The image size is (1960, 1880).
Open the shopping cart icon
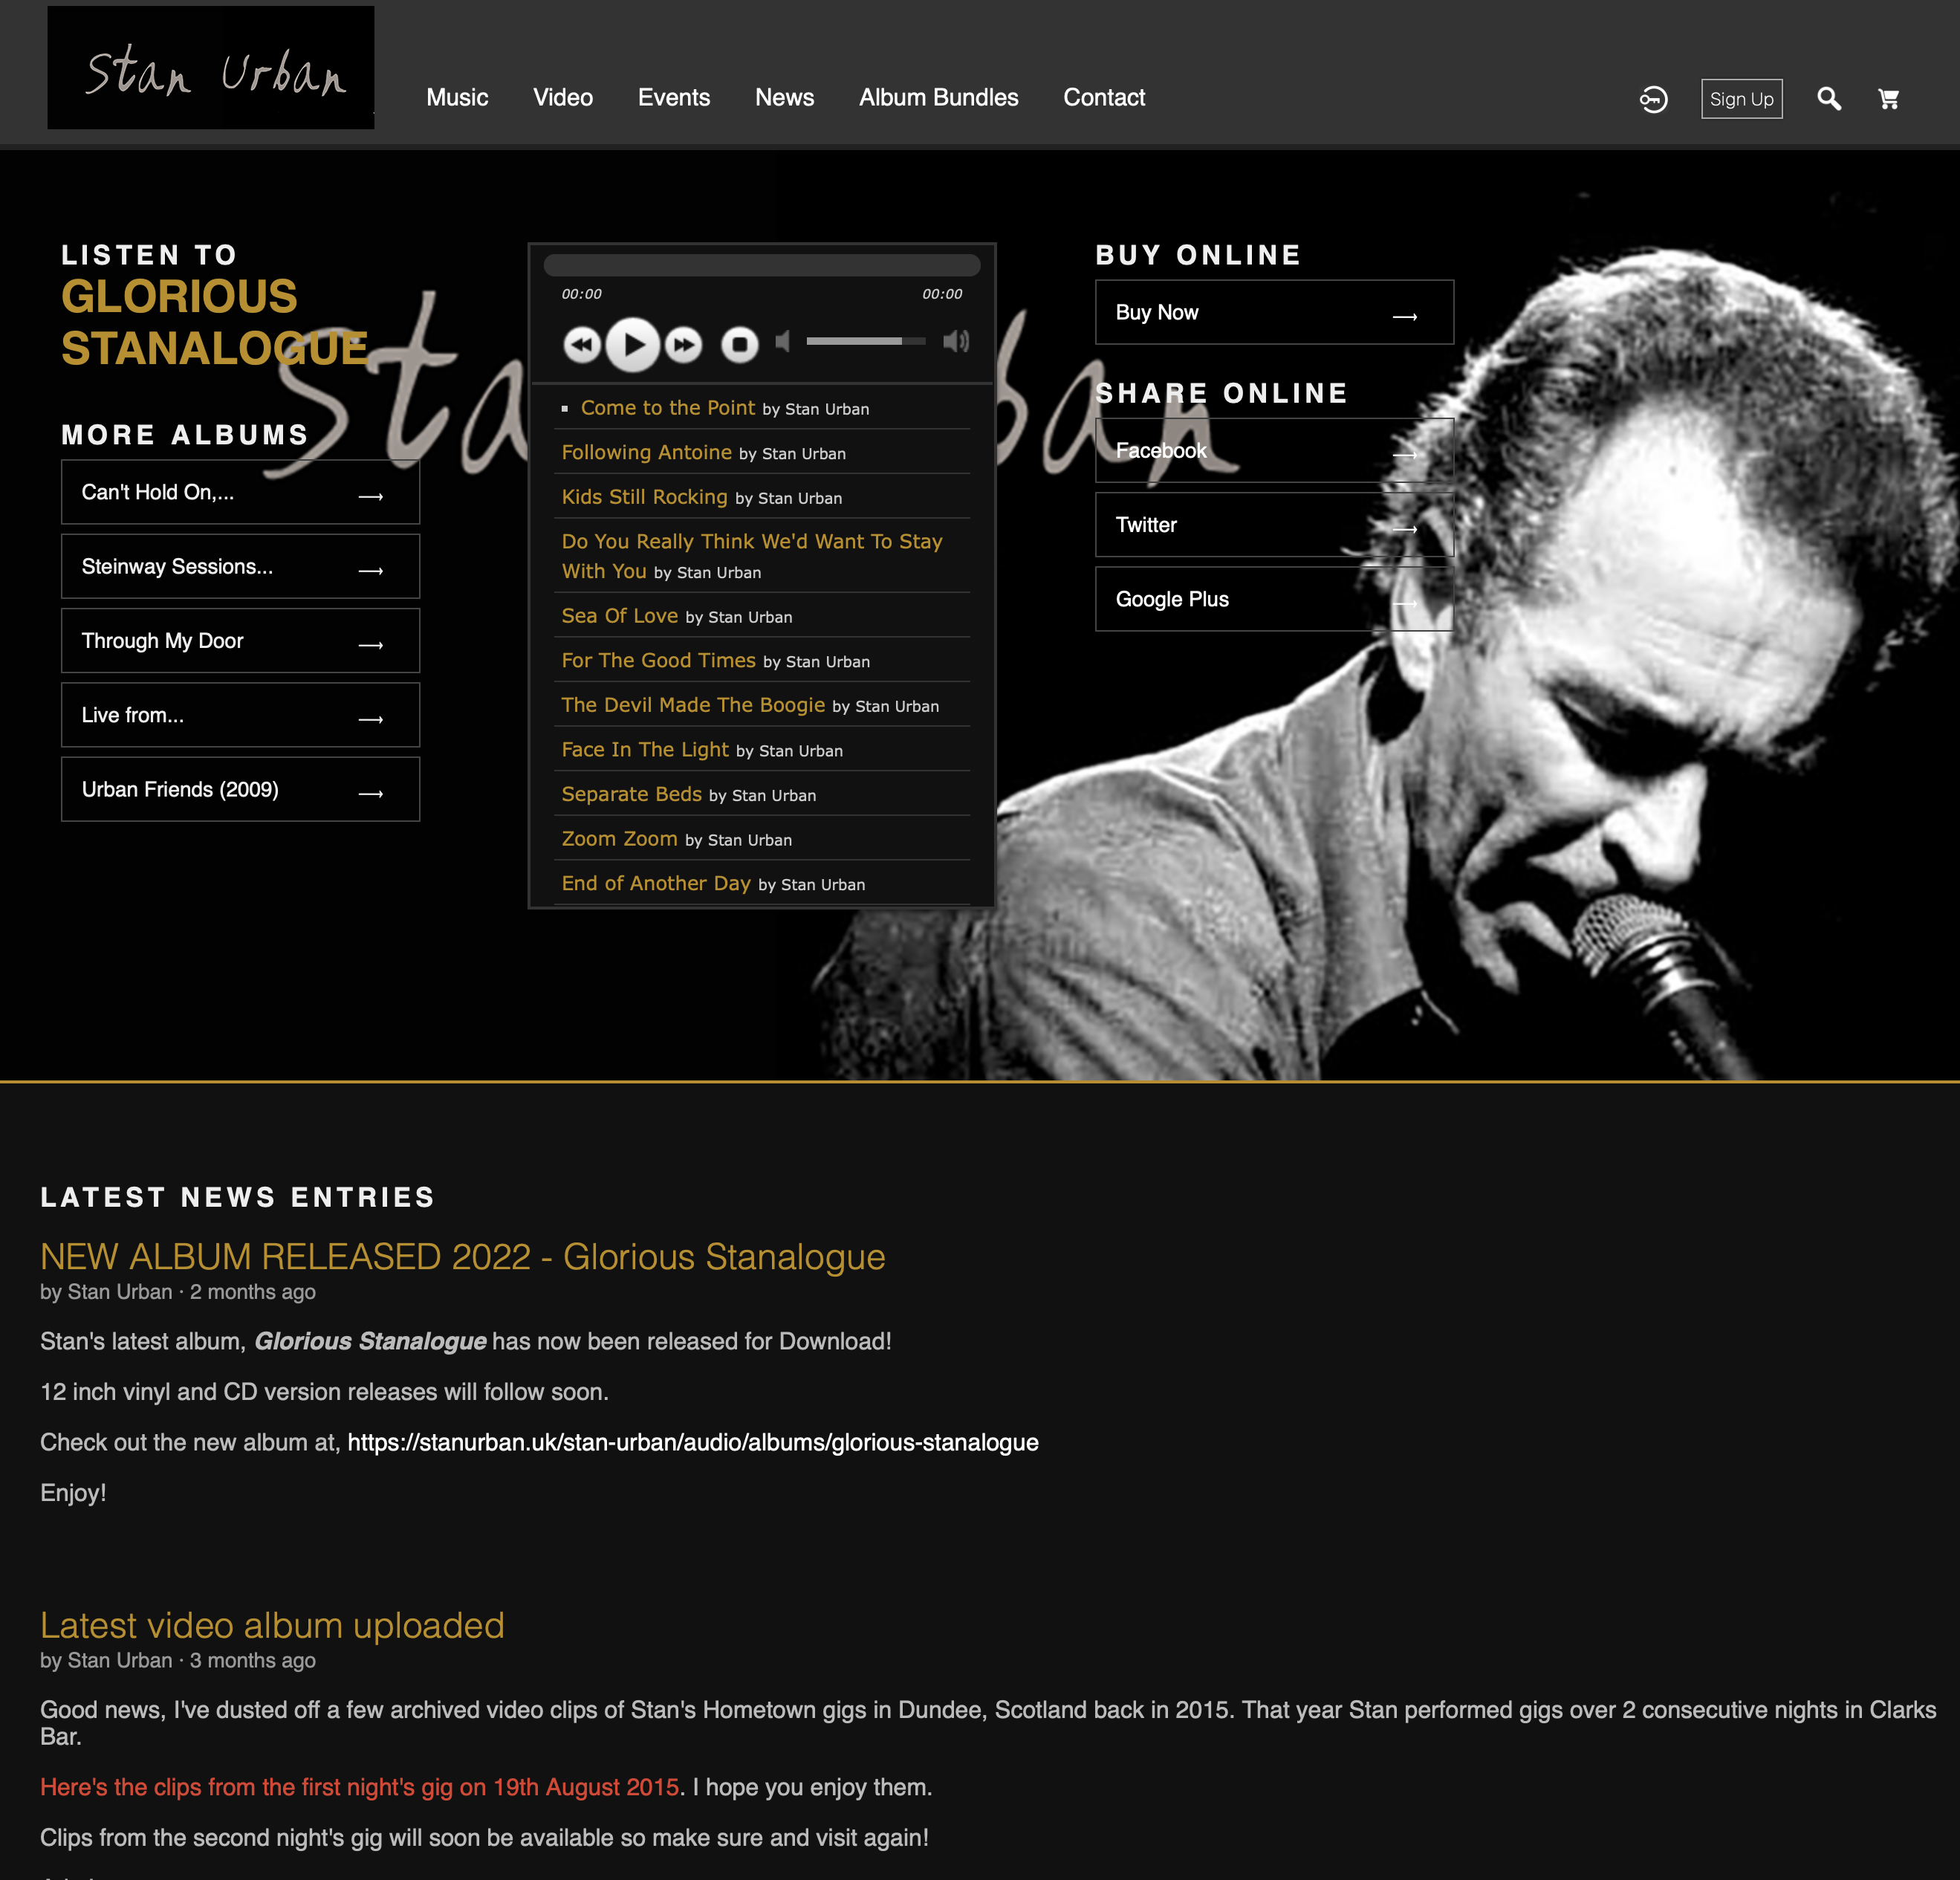[1888, 99]
